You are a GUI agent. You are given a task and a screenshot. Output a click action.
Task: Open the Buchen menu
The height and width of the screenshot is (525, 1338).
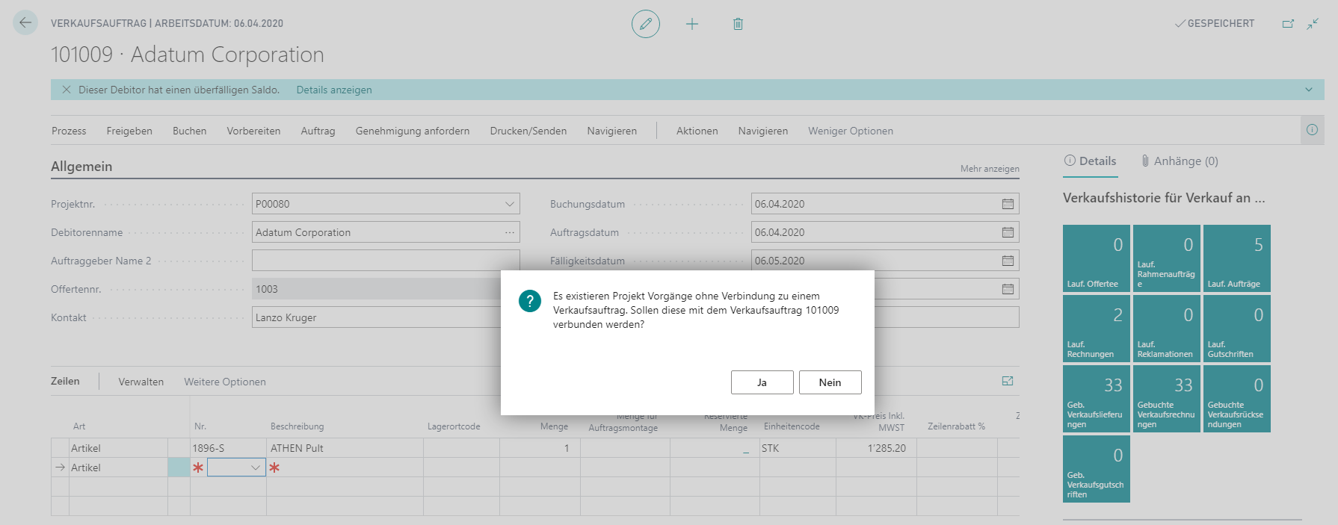pos(189,131)
